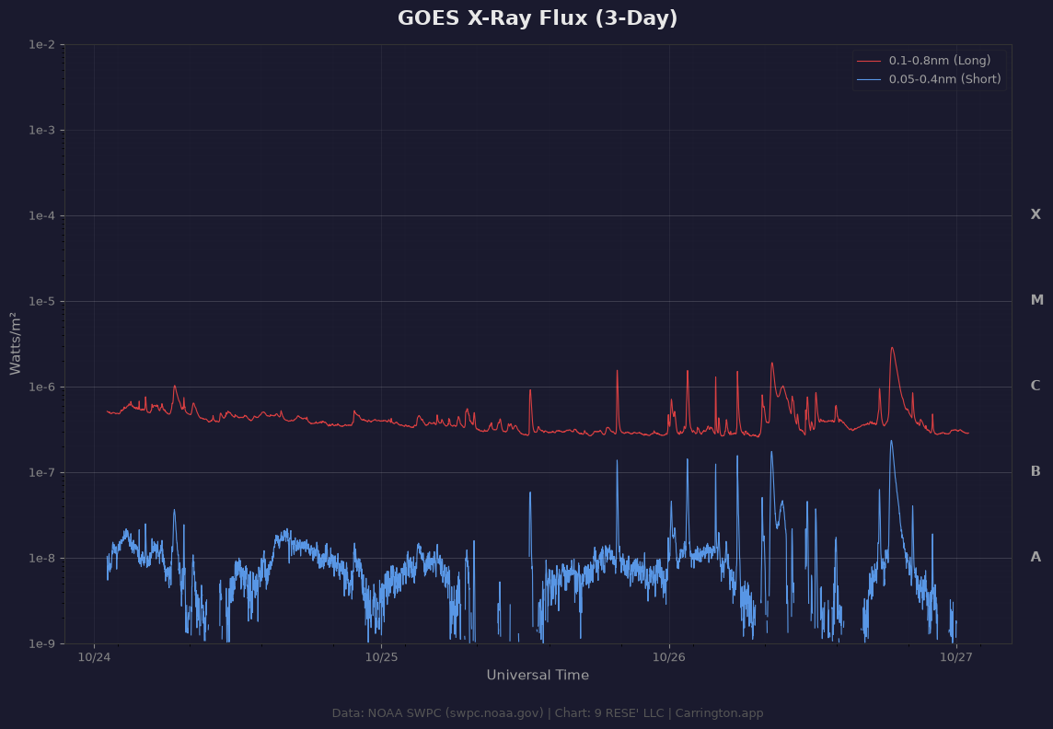Click the '1e-3' y-axis tick label
Image resolution: width=1053 pixels, height=729 pixels.
click(41, 130)
